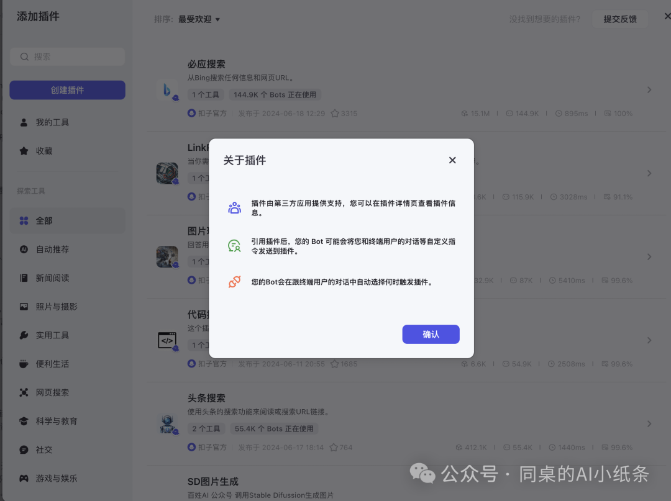The width and height of the screenshot is (671, 501).
Task: Open the 提交反馈 feedback button
Action: coord(620,19)
